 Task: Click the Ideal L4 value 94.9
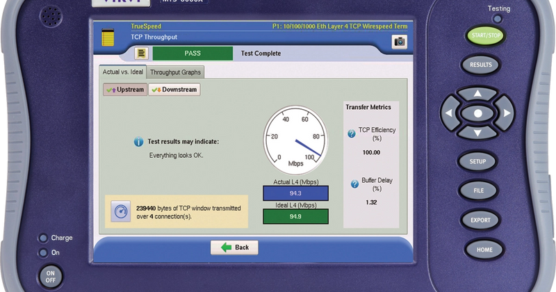click(x=295, y=216)
